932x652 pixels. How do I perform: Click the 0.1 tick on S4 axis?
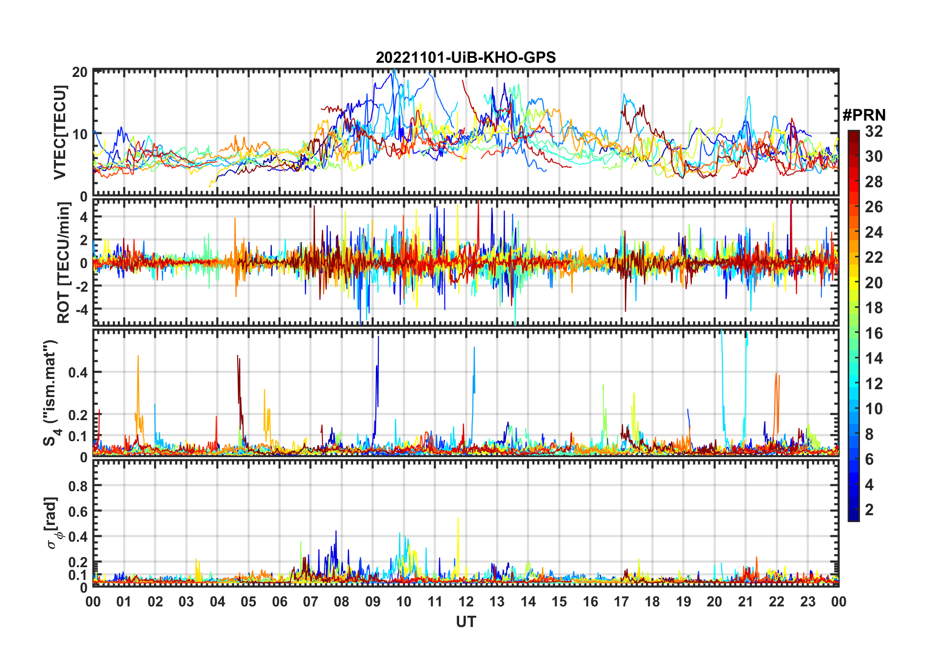pos(78,436)
